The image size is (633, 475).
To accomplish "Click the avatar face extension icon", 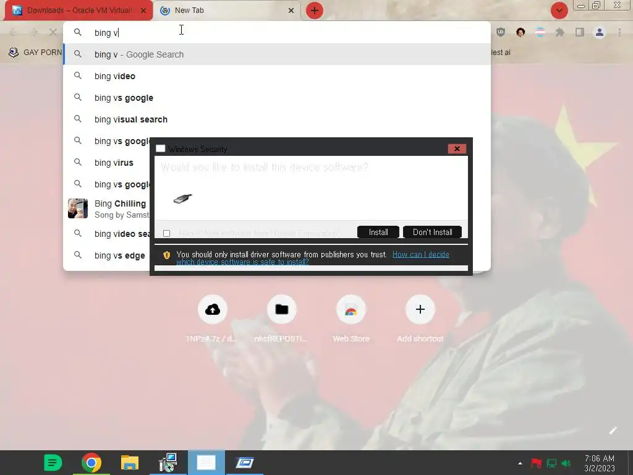I will pos(520,32).
